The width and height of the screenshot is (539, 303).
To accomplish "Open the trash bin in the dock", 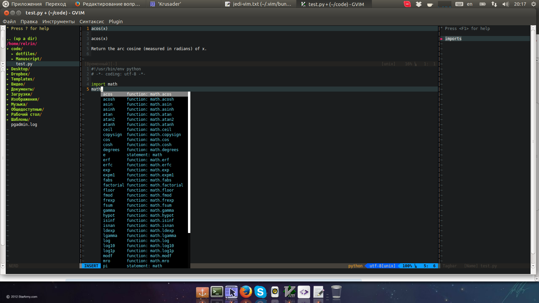I will tap(336, 292).
